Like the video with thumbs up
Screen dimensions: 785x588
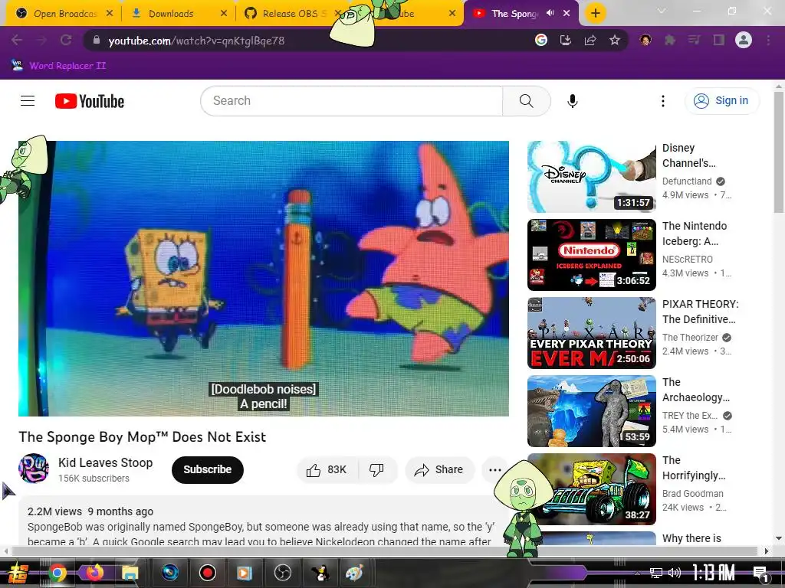tap(327, 469)
